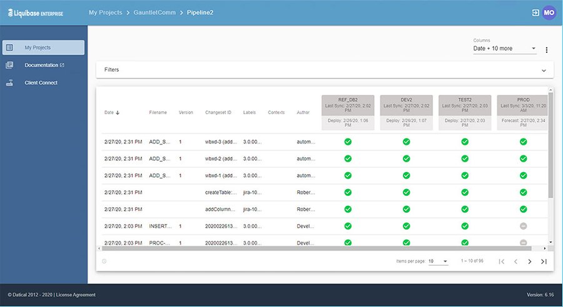Click the Client Connect sidebar icon
This screenshot has height=307, width=563.
9,83
